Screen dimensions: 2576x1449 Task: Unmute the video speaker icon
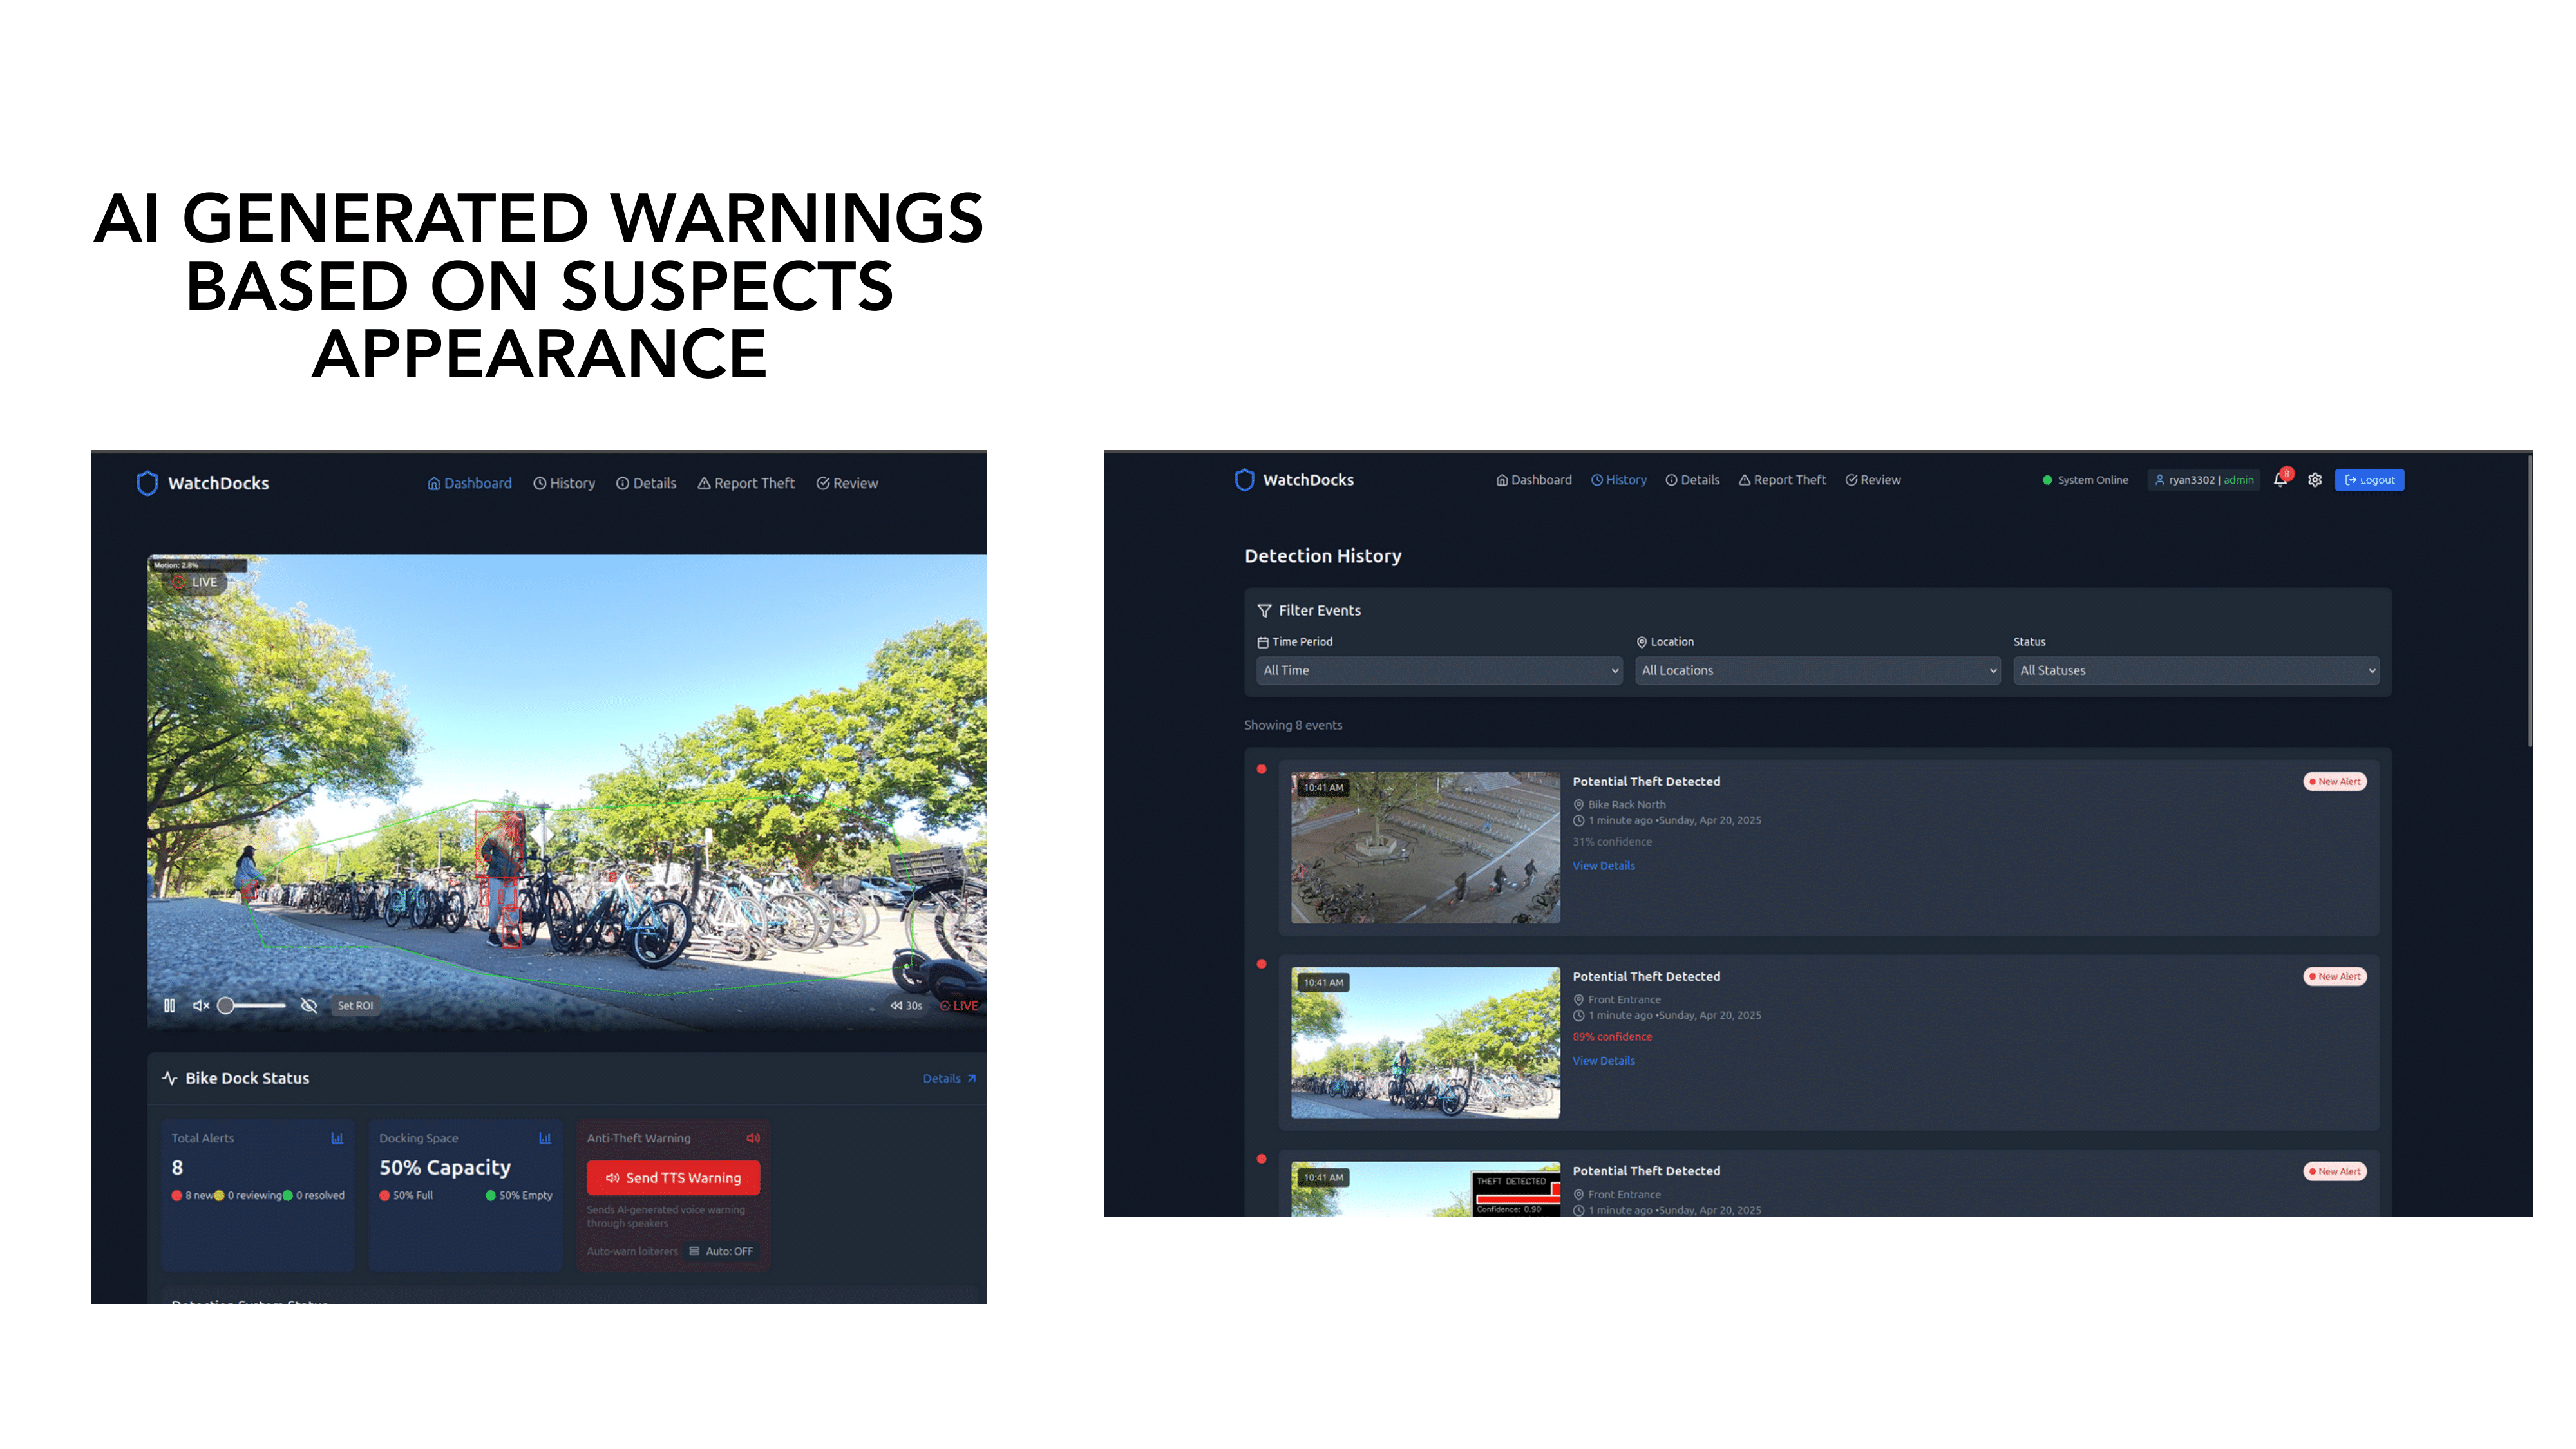[x=201, y=1005]
